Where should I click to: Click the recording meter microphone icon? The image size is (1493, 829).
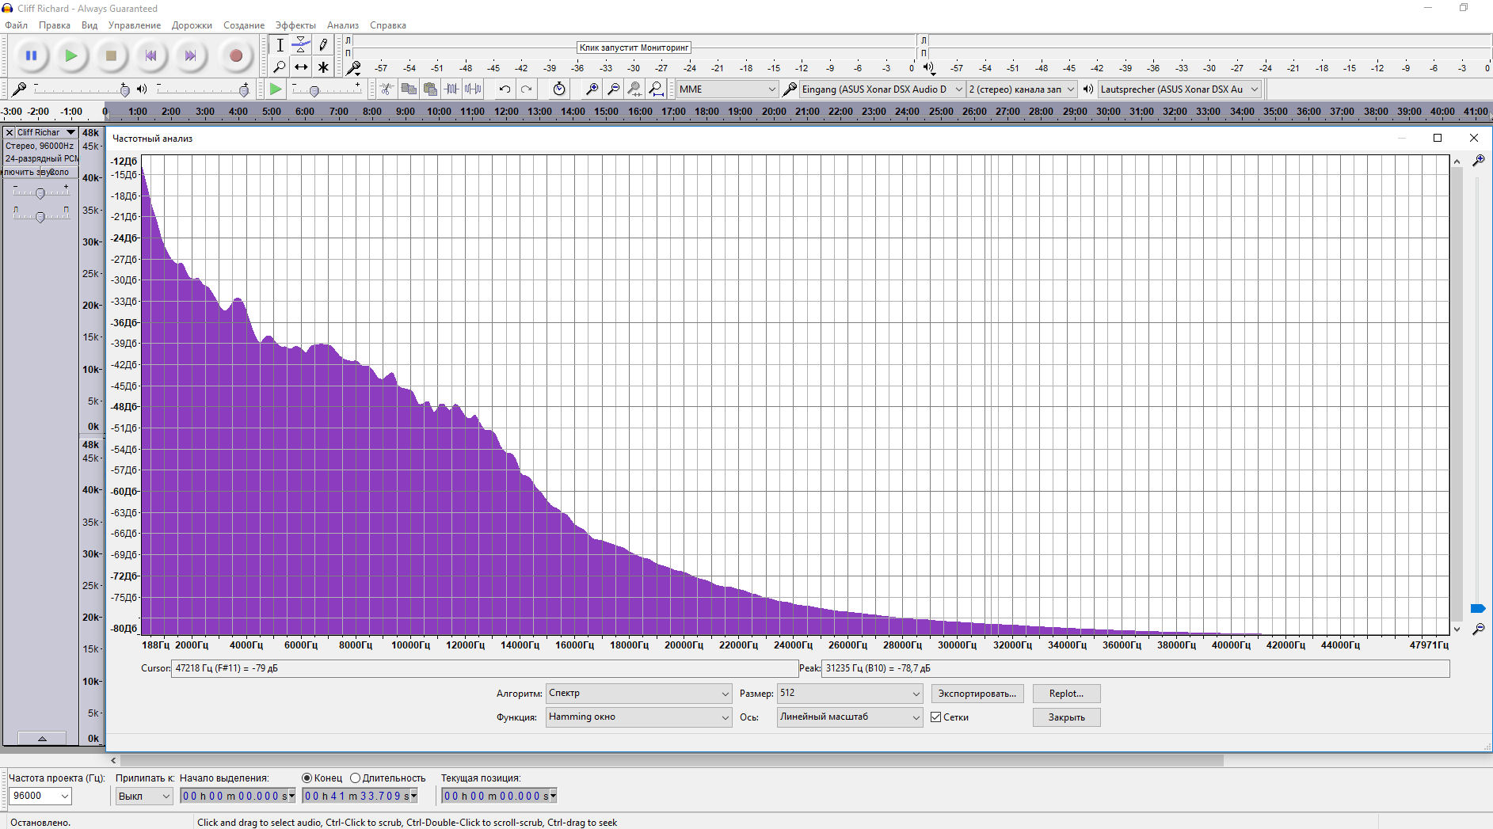click(354, 68)
